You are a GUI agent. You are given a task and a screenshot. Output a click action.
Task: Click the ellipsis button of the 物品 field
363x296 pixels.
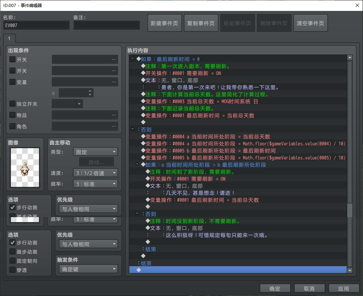114,115
